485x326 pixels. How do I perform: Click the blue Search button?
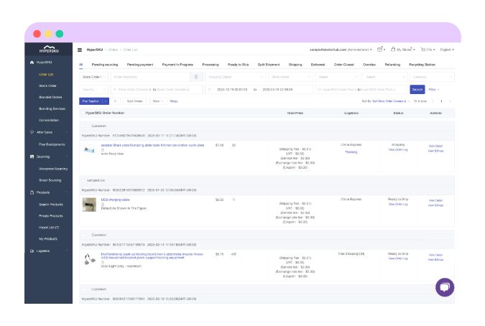[x=417, y=90]
